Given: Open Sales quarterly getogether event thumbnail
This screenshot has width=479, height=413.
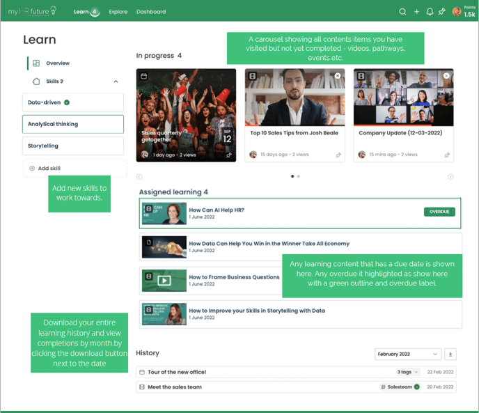Looking at the screenshot, I should coord(186,115).
